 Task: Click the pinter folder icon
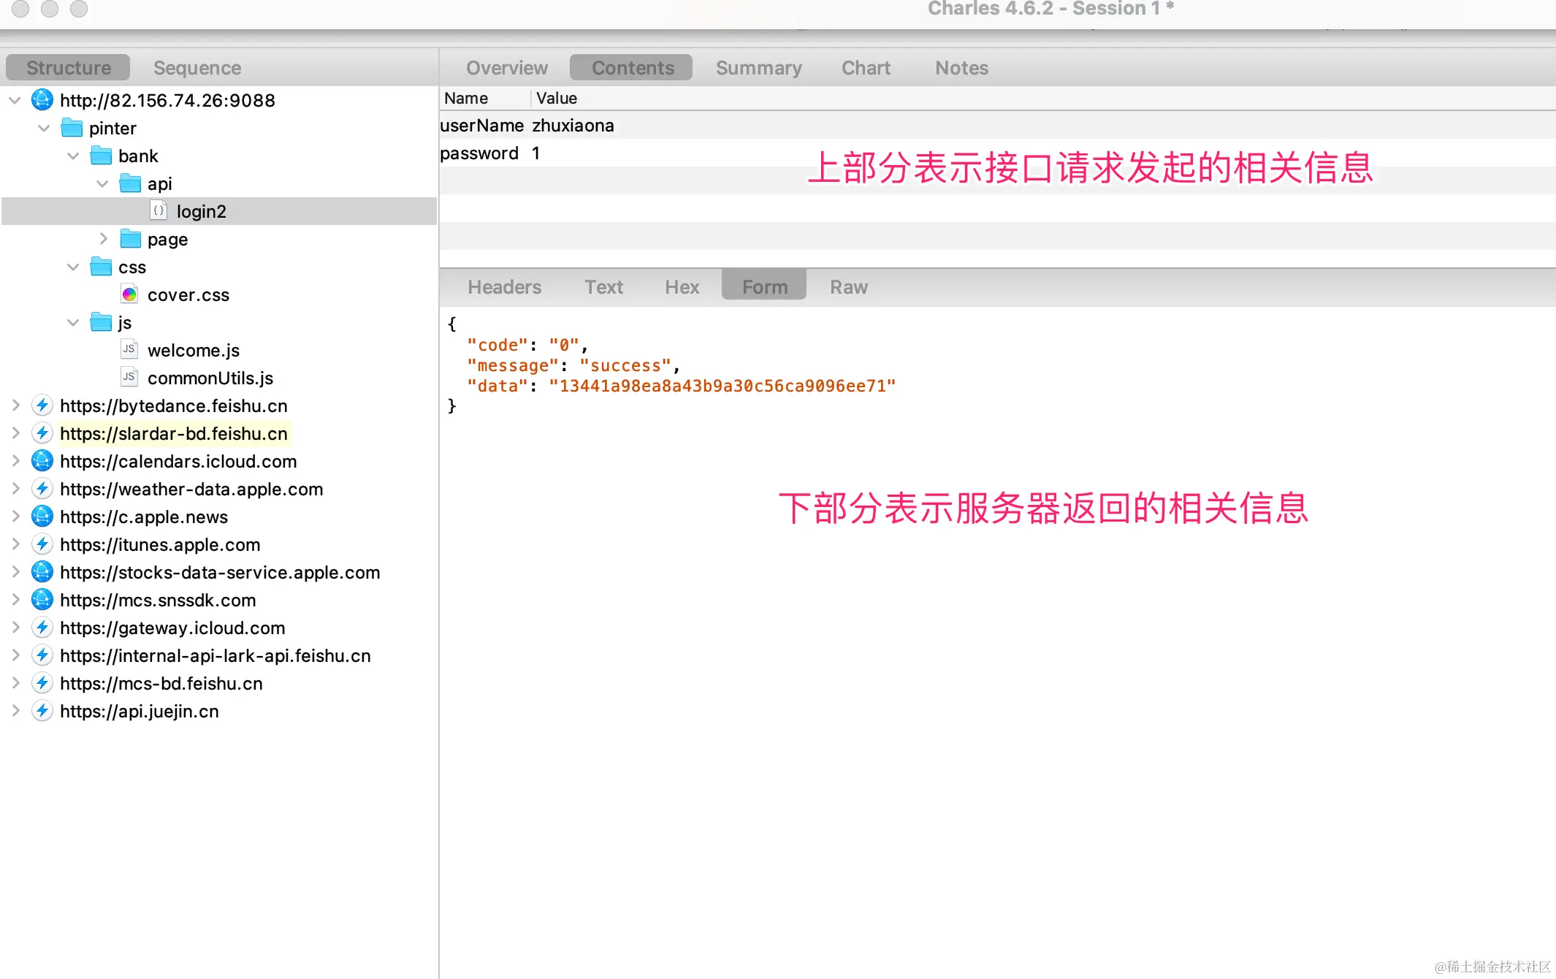pyautogui.click(x=72, y=128)
